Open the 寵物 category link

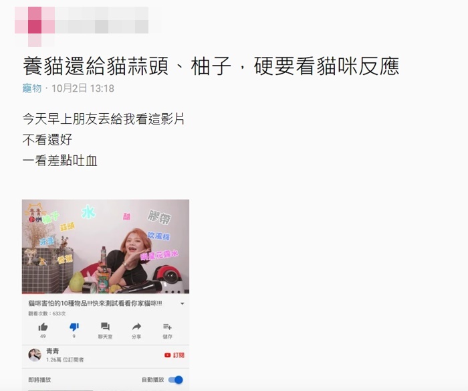tap(32, 88)
